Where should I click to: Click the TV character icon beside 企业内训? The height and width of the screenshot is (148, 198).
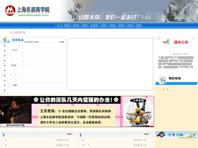pos(161,135)
